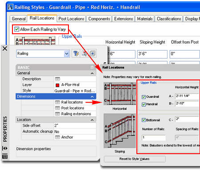200x171 pixels.
Task: Click Reset to Style Values button
Action: [x=135, y=159]
